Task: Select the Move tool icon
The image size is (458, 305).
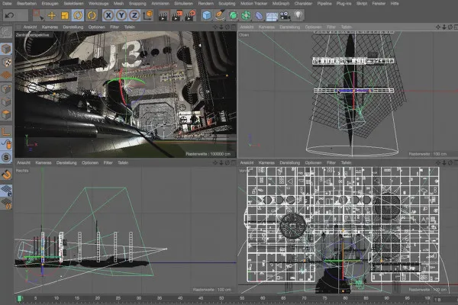Action: [52, 14]
